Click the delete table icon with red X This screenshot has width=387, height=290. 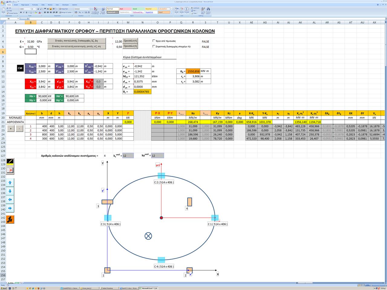(x=10, y=170)
